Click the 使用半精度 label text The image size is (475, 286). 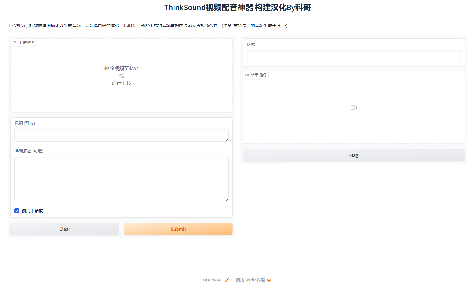pyautogui.click(x=32, y=211)
